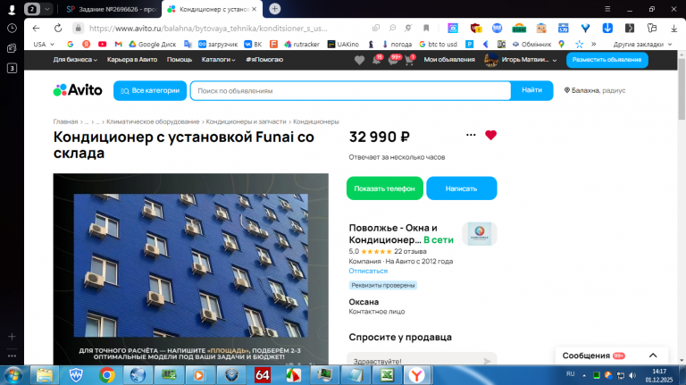Open the sidebar tab-groups icon

coord(12,48)
